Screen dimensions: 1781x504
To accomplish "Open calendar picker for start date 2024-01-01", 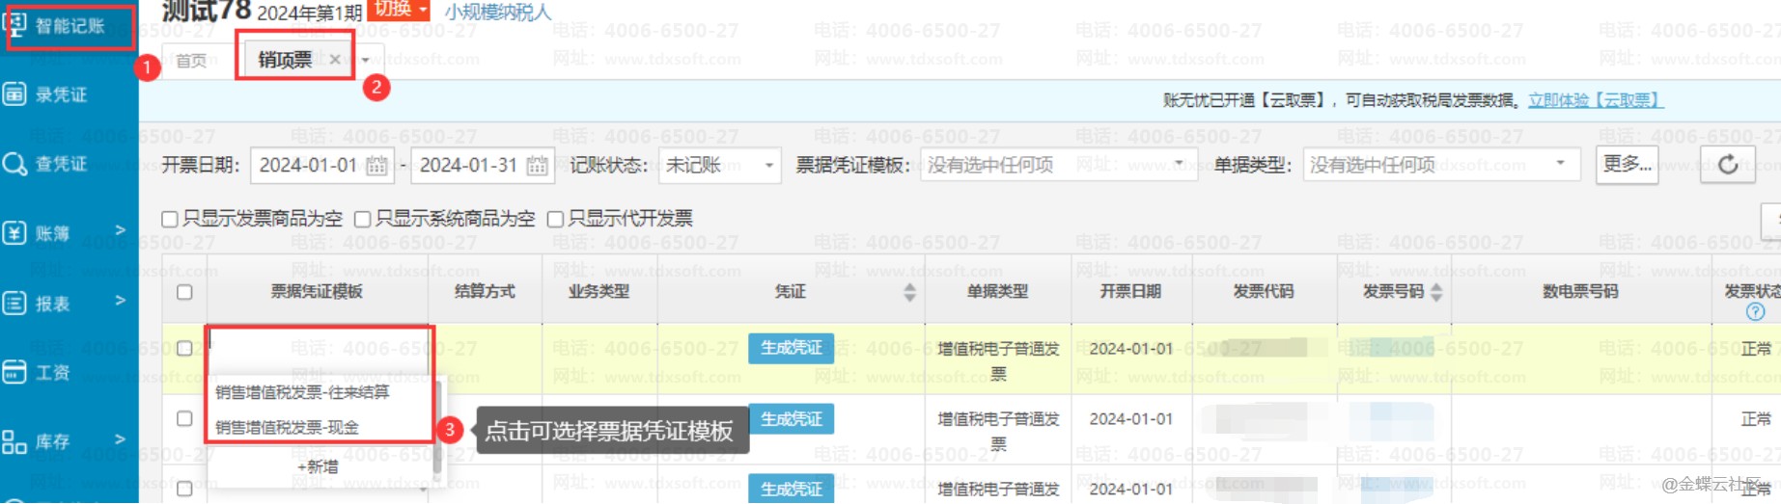I will click(376, 166).
